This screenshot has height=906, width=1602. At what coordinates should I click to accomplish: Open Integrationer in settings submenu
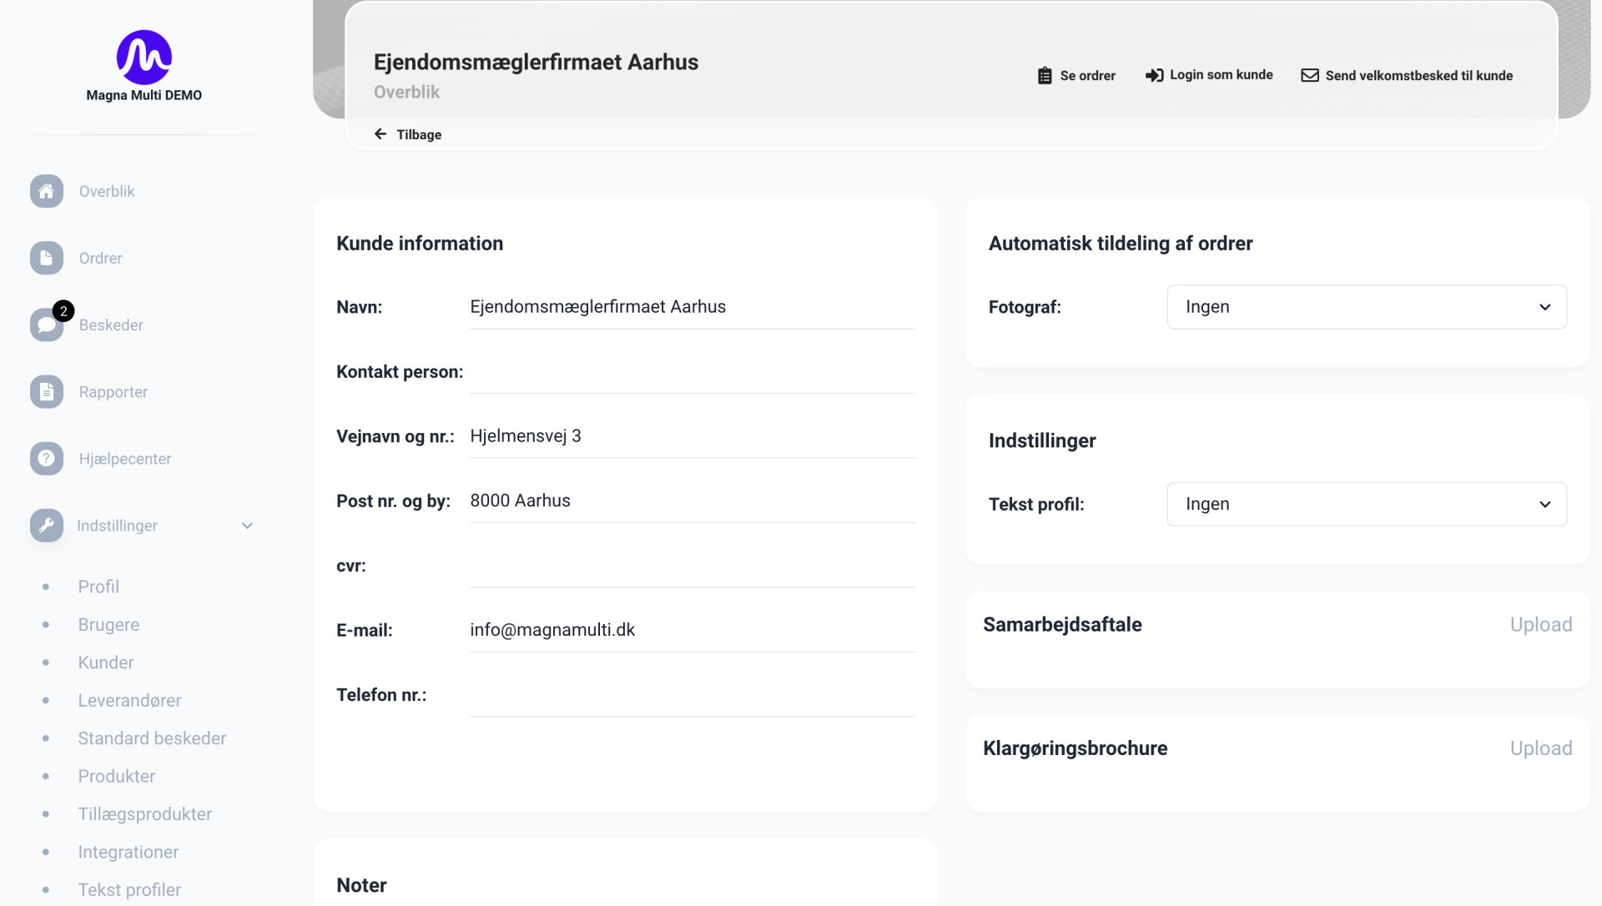pyautogui.click(x=128, y=852)
